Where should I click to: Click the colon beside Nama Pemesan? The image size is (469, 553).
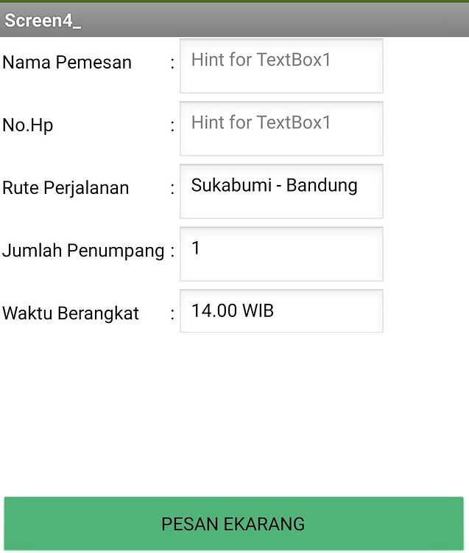[172, 63]
